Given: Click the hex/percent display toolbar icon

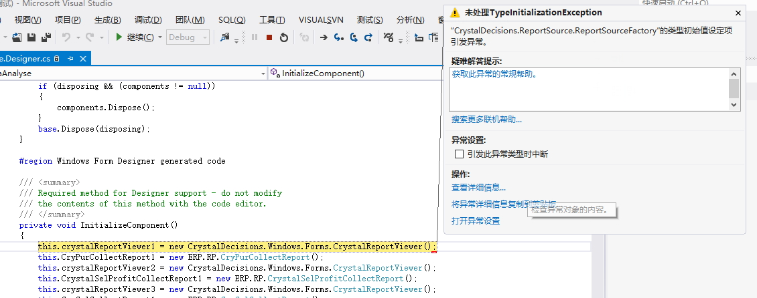Looking at the screenshot, I should [x=388, y=37].
